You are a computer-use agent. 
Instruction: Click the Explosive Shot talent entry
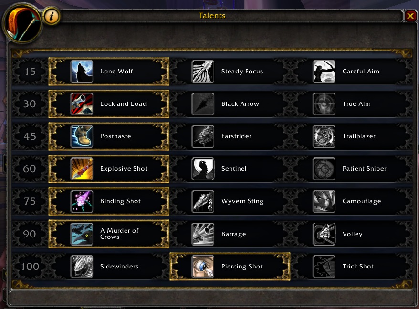pos(109,169)
